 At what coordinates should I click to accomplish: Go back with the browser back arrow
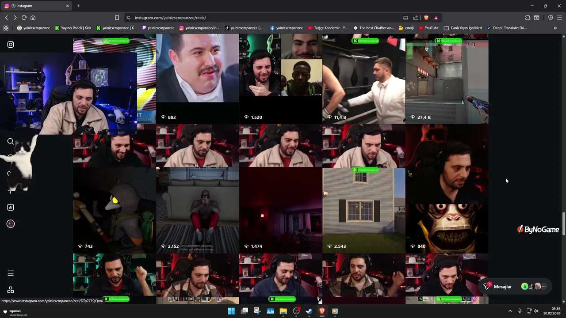click(7, 18)
